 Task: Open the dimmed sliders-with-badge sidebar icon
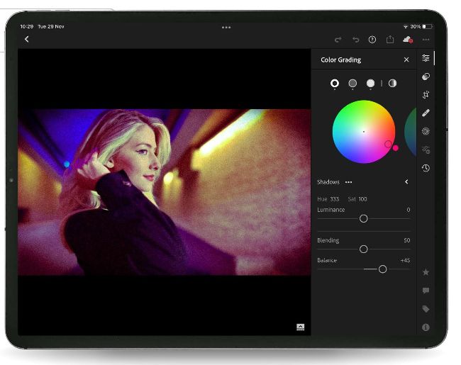[x=426, y=150]
